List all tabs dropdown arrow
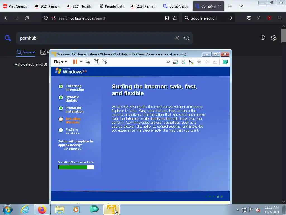 pyautogui.click(x=241, y=6)
